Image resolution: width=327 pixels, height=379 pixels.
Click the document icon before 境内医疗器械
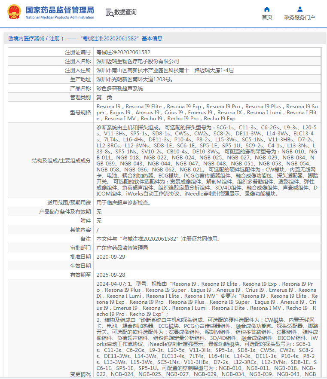[10, 38]
